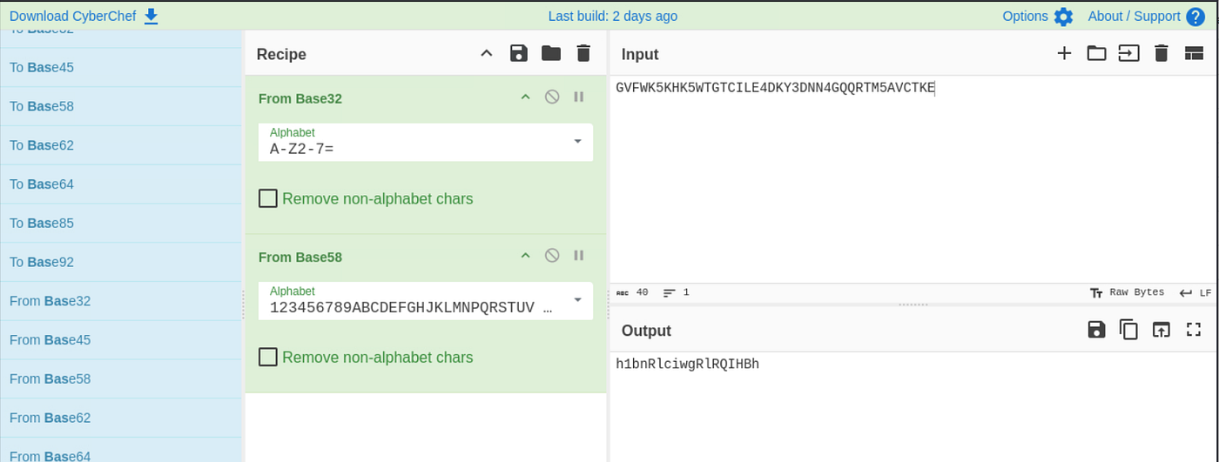This screenshot has height=462, width=1219.
Task: Select To Base45 operation
Action: click(x=121, y=67)
